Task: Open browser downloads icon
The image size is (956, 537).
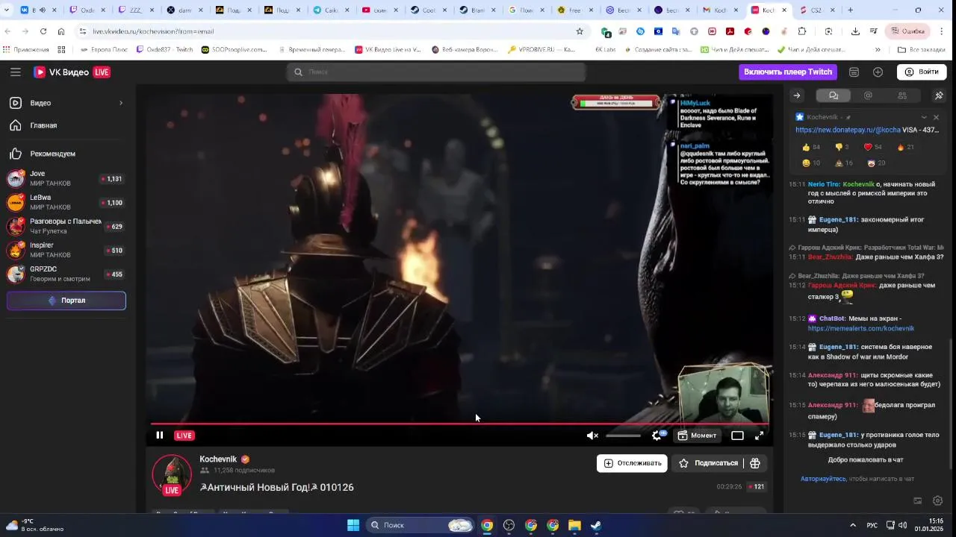Action: pyautogui.click(x=855, y=31)
